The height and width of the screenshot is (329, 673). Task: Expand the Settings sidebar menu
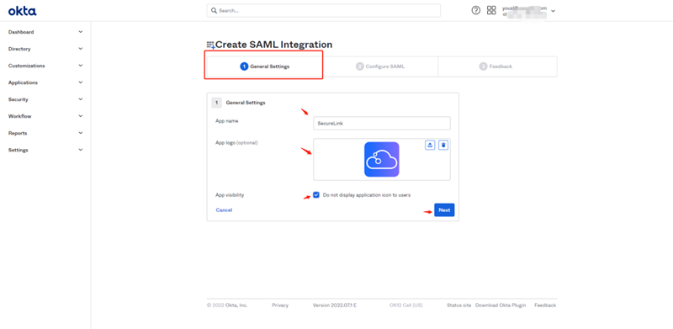[x=45, y=150]
